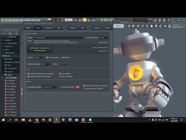Screen dimensions: 186x140
Task: Open the OPTIONS menu
Action: click(27, 20)
